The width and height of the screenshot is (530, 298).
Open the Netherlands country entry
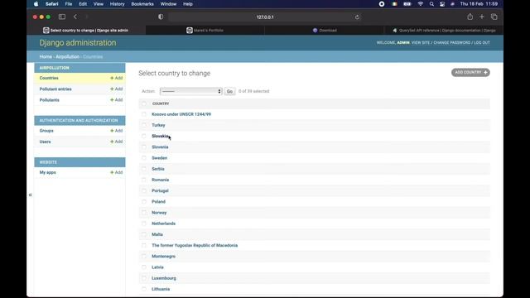164,223
